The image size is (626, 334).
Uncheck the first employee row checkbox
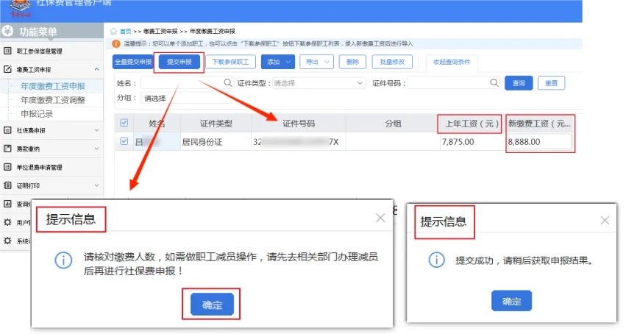tap(124, 141)
